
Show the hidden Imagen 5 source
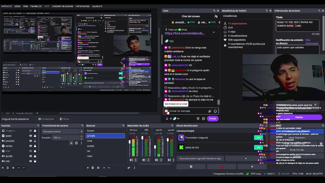[31, 131]
